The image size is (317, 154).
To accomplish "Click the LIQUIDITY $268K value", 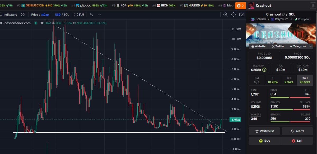I will coord(257,70).
